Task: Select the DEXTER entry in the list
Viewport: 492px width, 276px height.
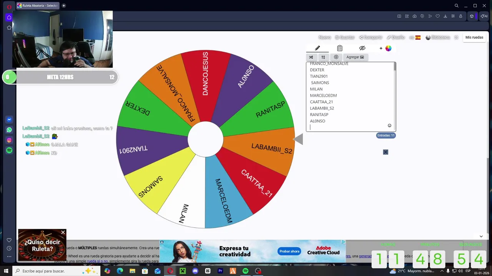Action: (317, 70)
